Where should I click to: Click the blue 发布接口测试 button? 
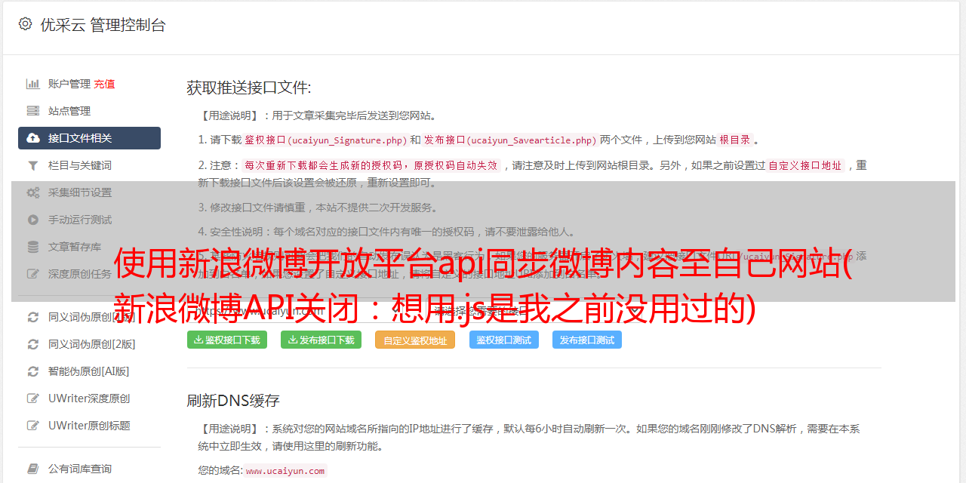click(x=586, y=340)
